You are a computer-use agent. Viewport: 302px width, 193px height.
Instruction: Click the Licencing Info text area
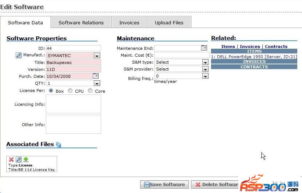pos(73,104)
